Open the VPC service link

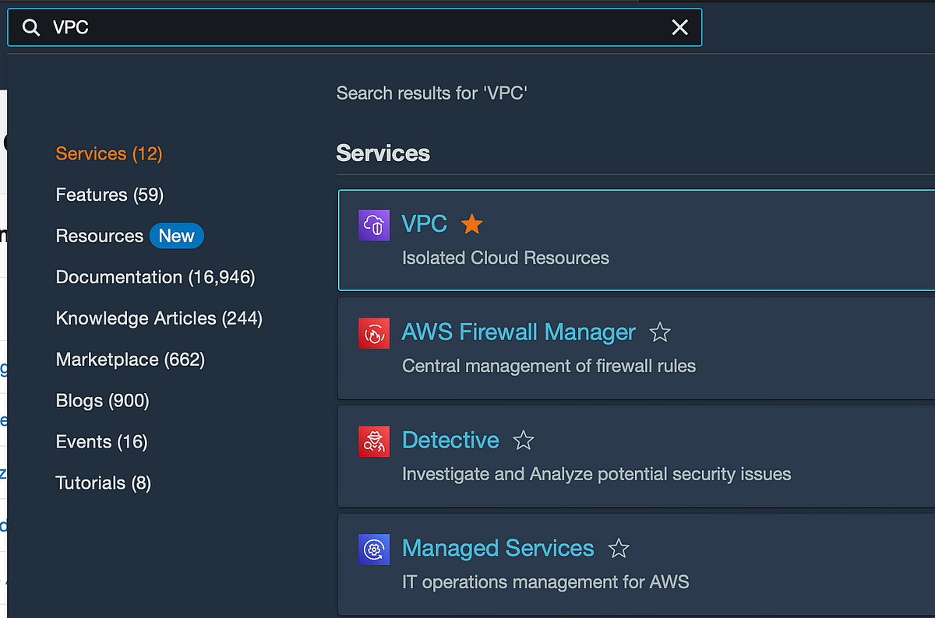pyautogui.click(x=424, y=223)
